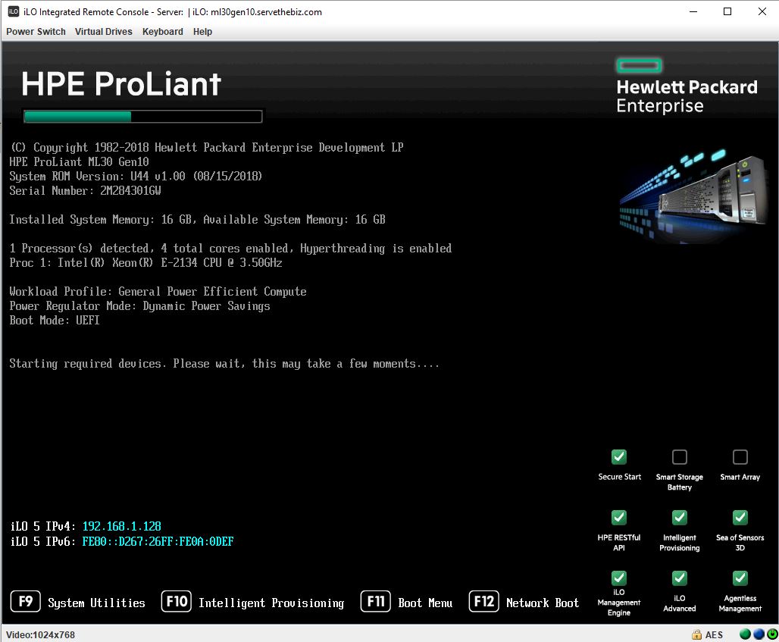
Task: Click the Installed System Memory line
Action: coord(197,220)
